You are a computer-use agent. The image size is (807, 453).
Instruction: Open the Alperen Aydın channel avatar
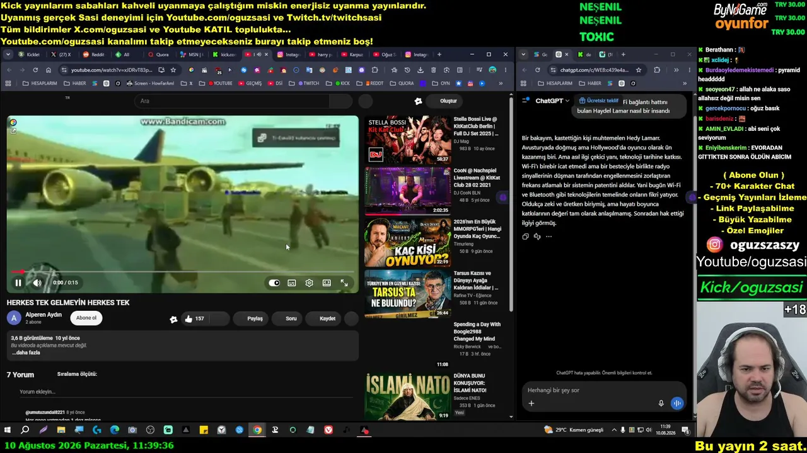click(14, 318)
